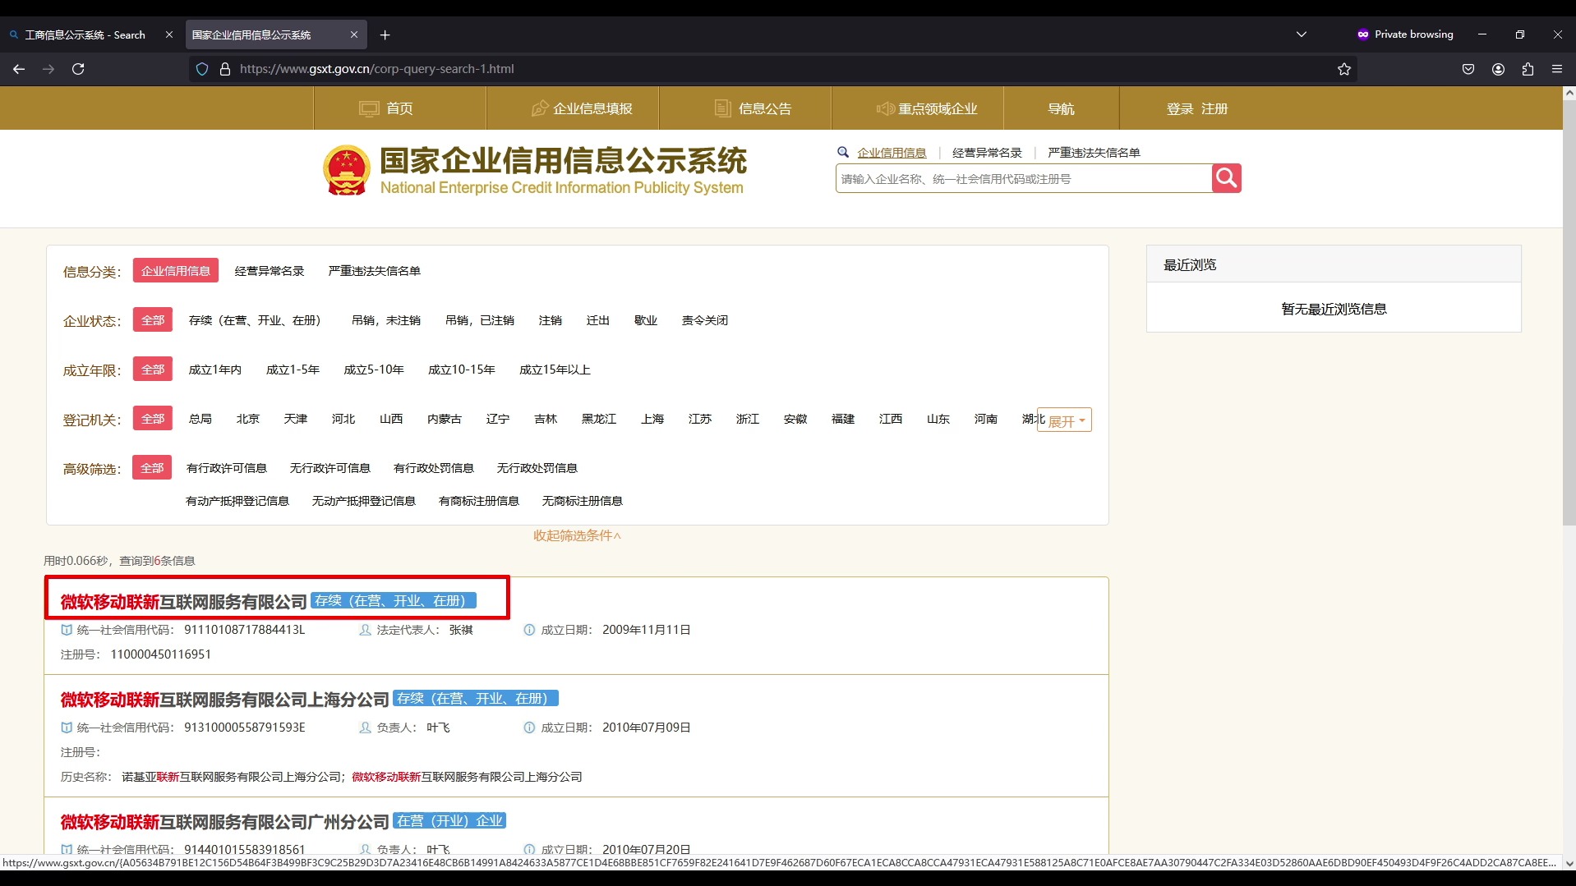Filter by 成立1年内
Viewport: 1576px width, 886px height.
(215, 370)
